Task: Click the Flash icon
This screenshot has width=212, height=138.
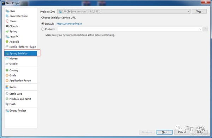Action: 7,104
